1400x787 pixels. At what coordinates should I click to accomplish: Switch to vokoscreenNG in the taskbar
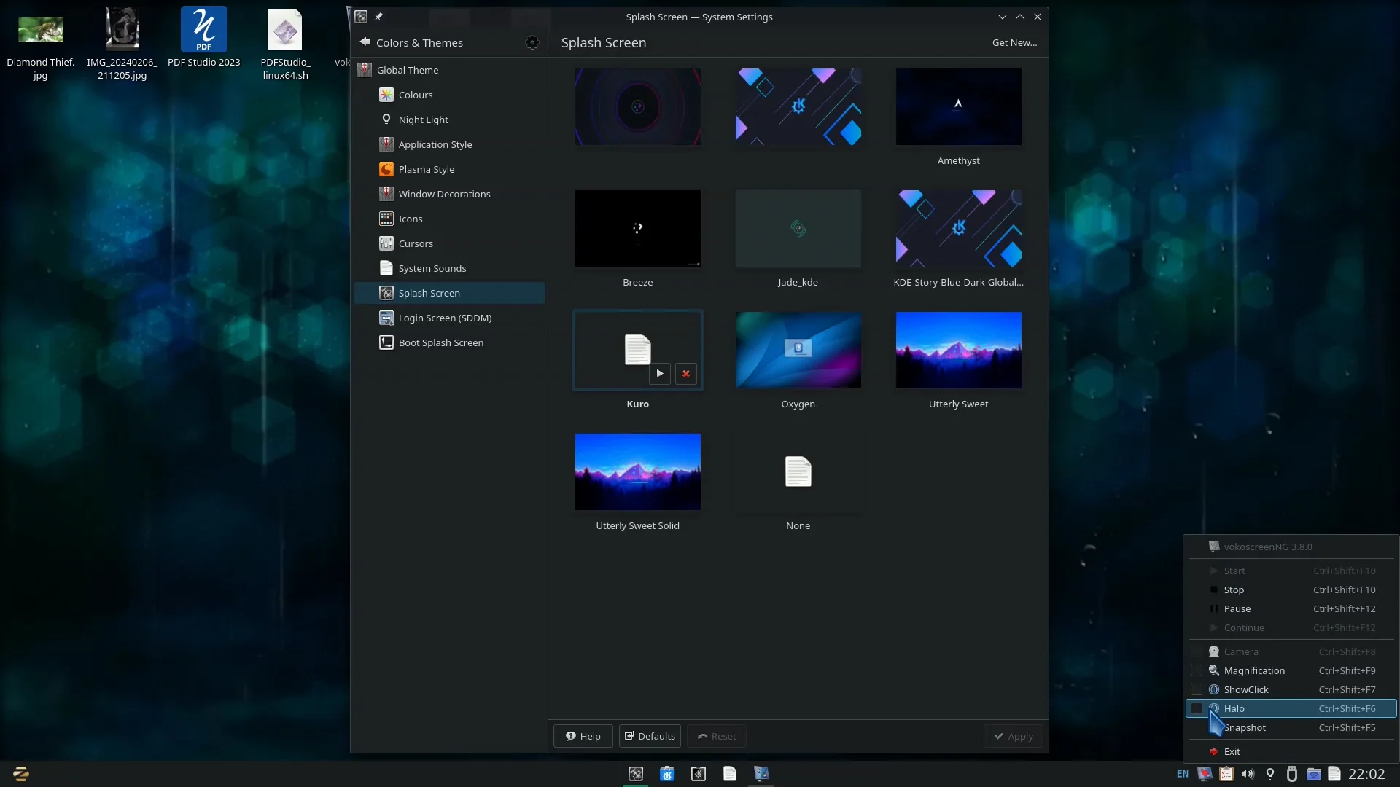[761, 774]
